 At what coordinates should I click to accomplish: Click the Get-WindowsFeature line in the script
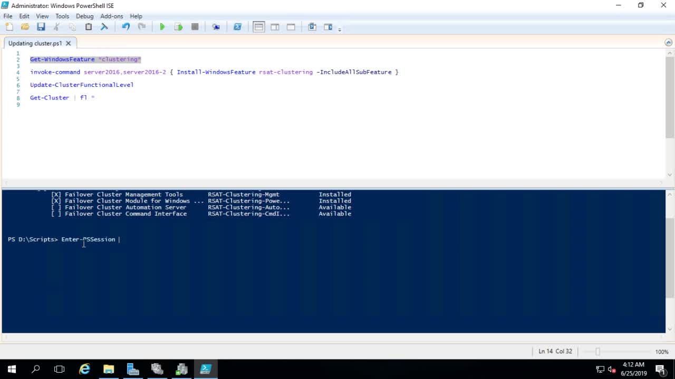[85, 59]
